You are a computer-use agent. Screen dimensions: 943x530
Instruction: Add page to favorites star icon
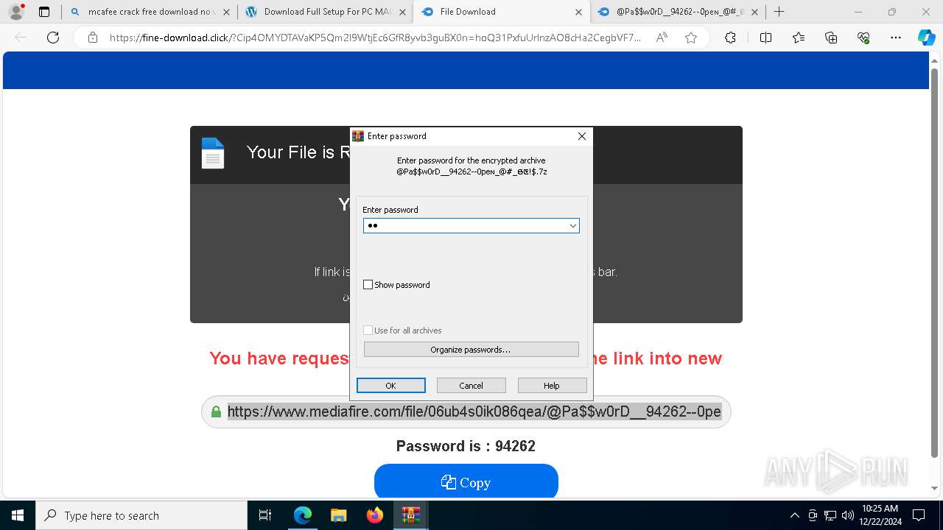[691, 38]
